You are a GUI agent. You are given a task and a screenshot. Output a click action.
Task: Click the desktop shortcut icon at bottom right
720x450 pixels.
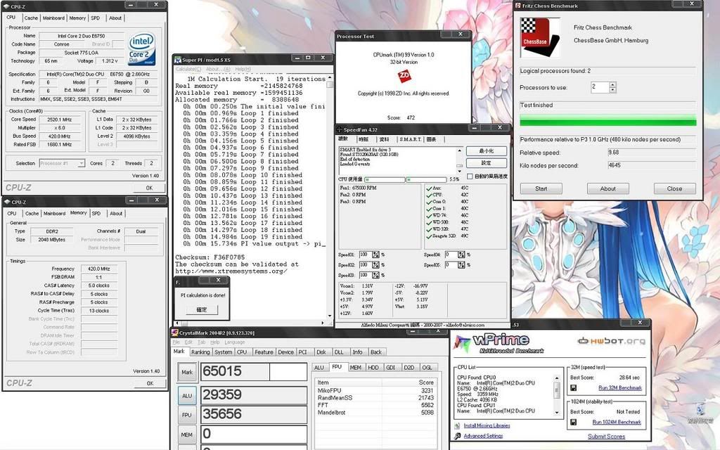click(x=700, y=410)
